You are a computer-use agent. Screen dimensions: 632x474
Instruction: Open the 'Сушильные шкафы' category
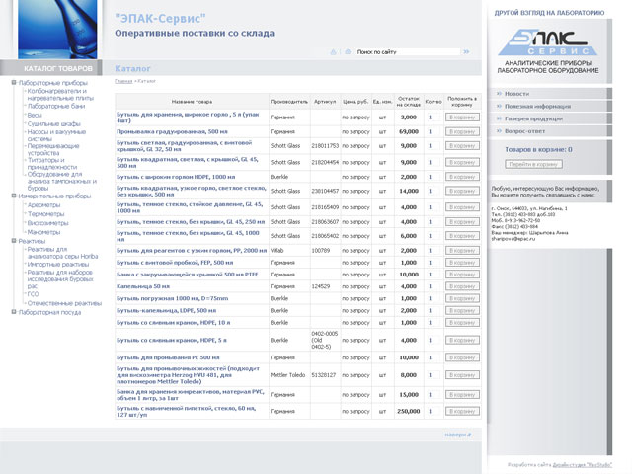[x=54, y=123]
